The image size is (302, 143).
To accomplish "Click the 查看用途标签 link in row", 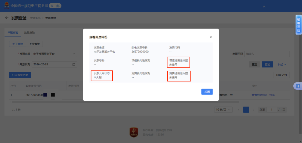I will (x=259, y=95).
